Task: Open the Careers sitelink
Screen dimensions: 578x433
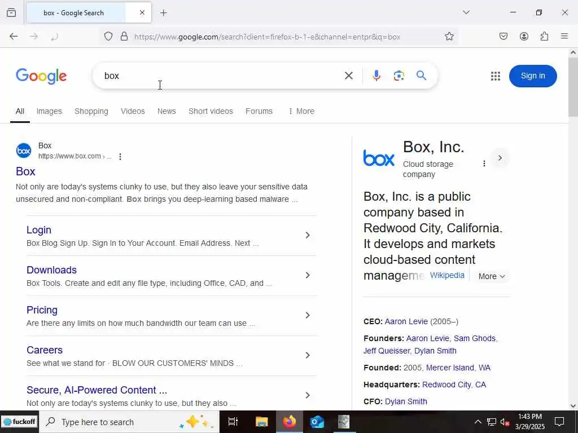Action: pos(45,350)
